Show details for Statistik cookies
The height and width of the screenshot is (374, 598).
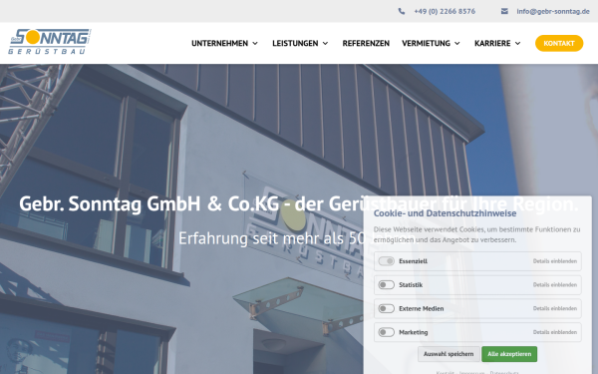pos(555,285)
